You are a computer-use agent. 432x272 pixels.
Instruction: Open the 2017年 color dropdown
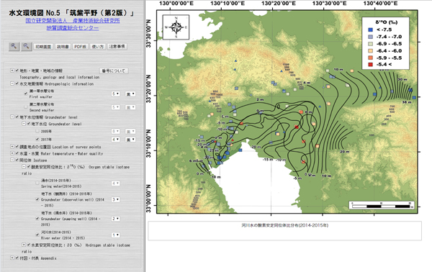click(x=130, y=140)
